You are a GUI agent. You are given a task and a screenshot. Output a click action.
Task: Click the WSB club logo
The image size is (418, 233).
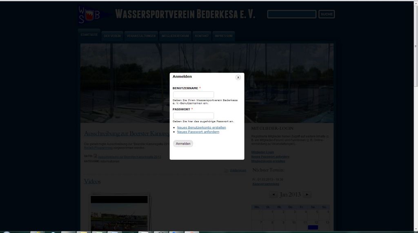89,15
